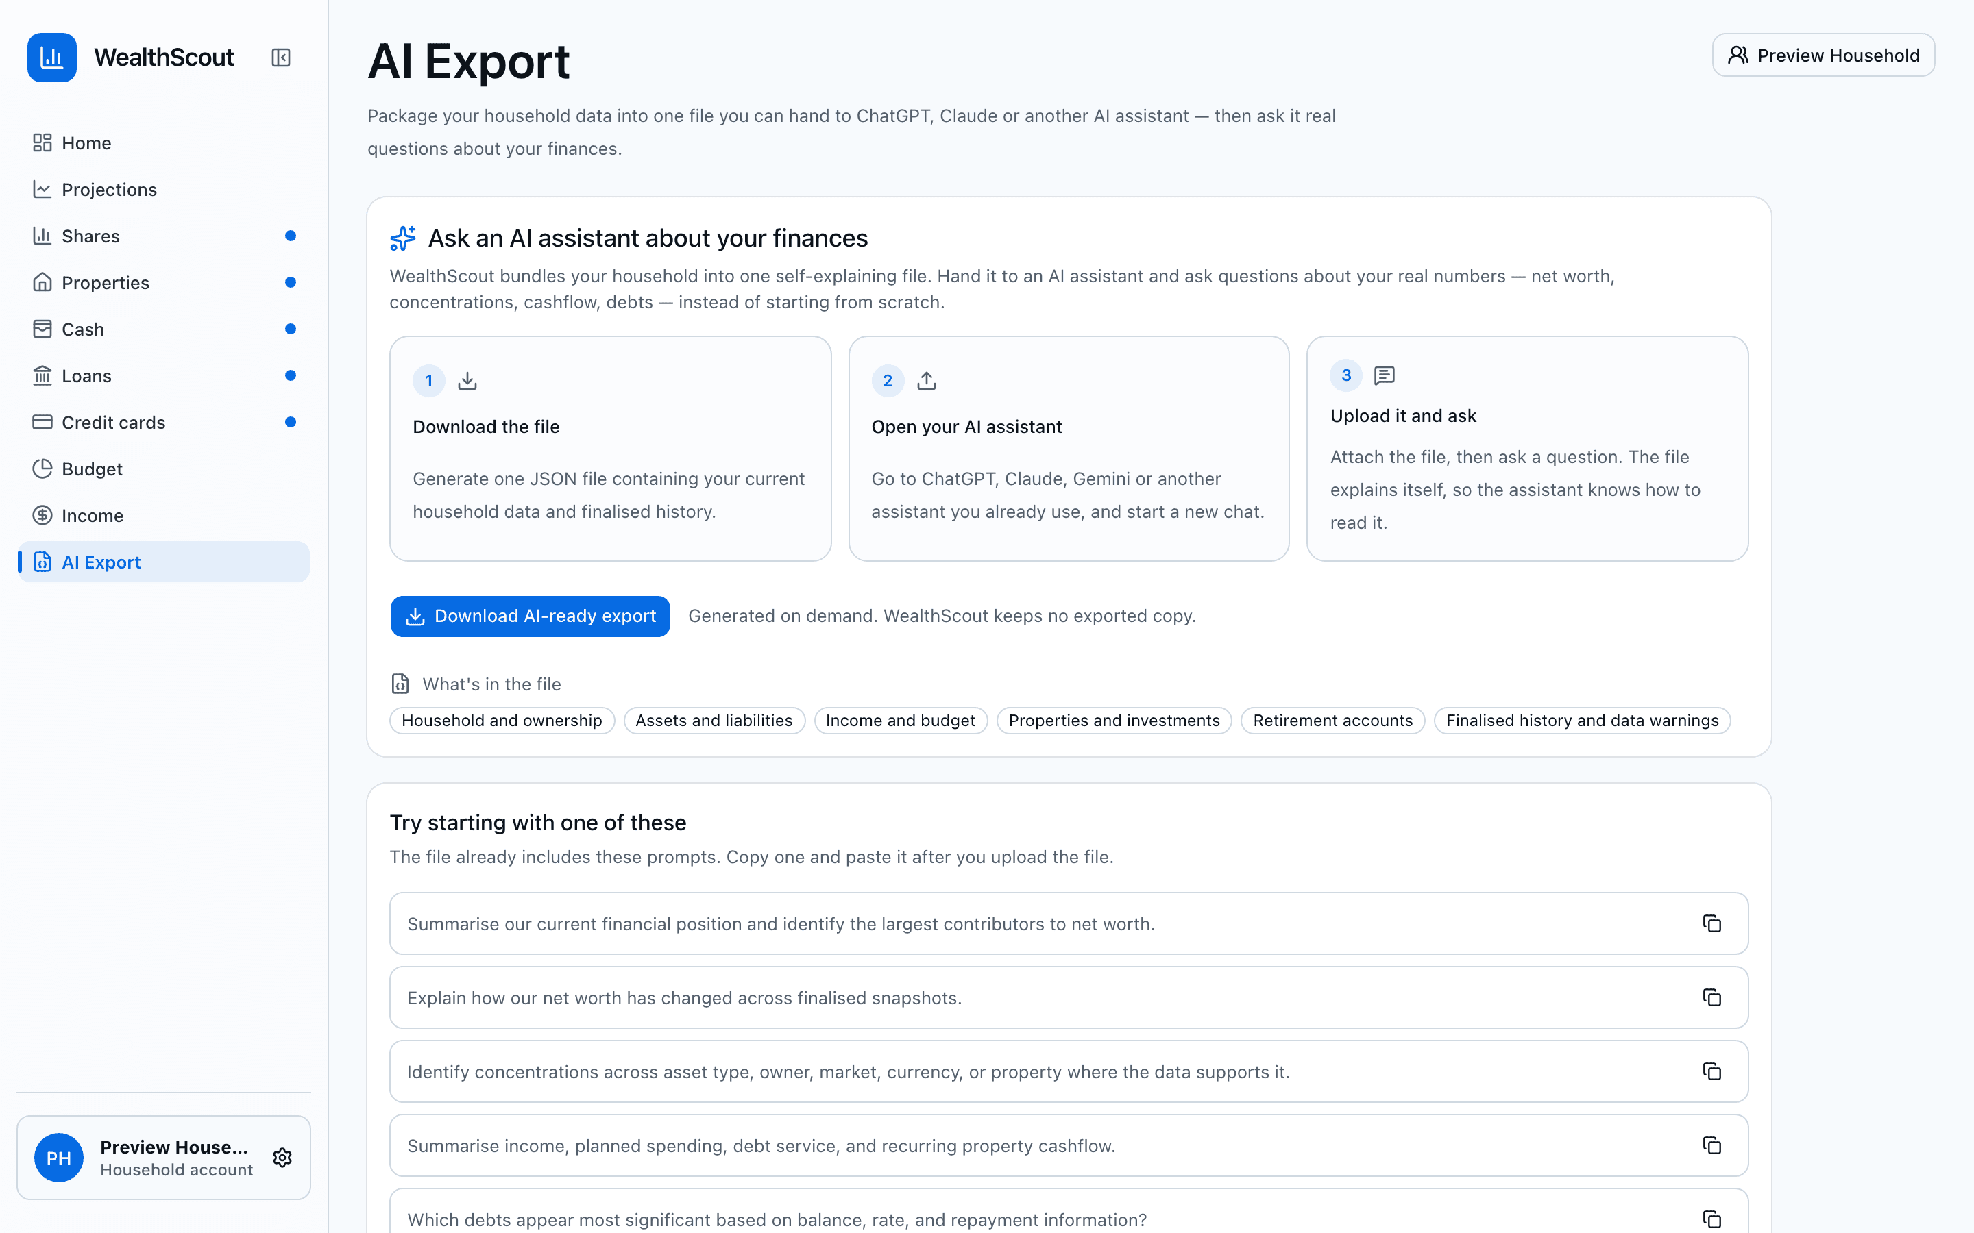The image size is (1974, 1233).
Task: Click the Try starting with one of these heading
Action: [537, 822]
